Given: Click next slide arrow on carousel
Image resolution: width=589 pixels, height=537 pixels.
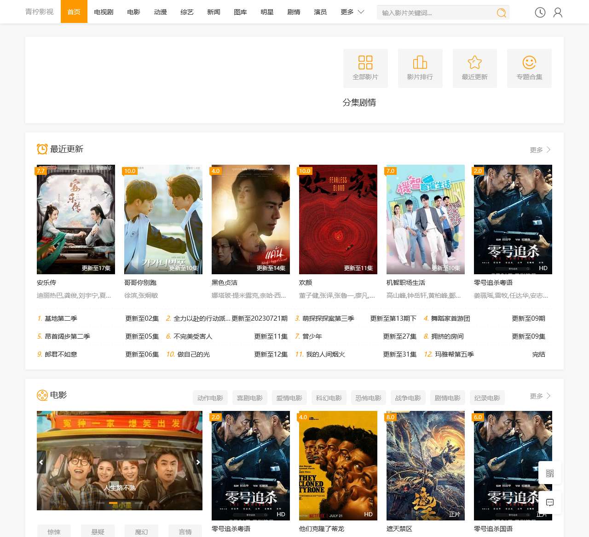Looking at the screenshot, I should tap(198, 462).
